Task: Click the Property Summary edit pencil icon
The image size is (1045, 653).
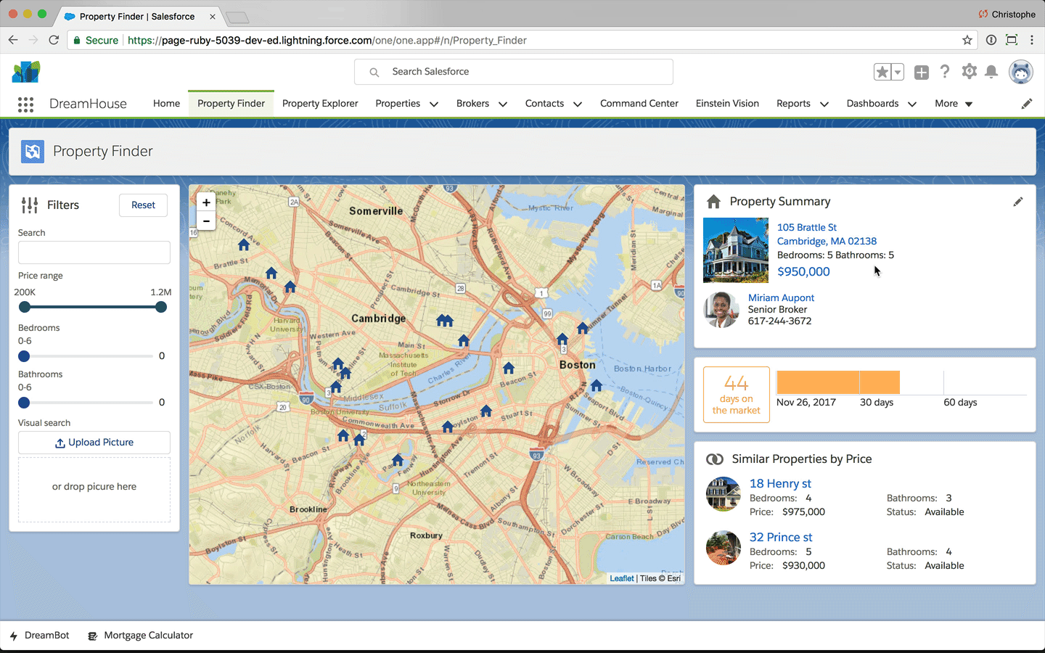Action: [1018, 202]
